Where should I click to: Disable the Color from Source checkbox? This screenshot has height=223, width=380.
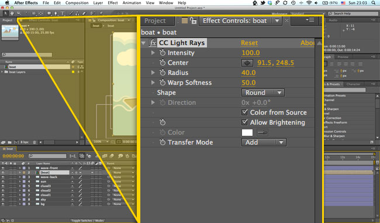point(245,112)
